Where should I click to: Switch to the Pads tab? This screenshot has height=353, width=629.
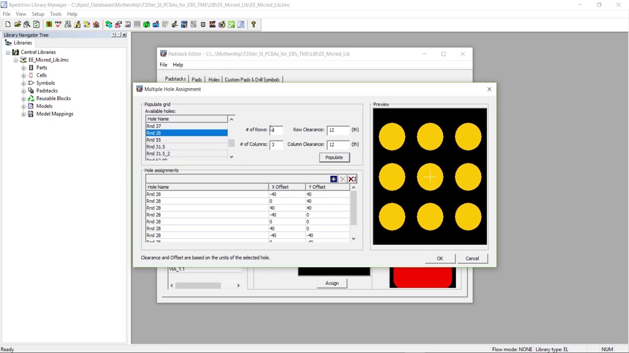pyautogui.click(x=197, y=79)
